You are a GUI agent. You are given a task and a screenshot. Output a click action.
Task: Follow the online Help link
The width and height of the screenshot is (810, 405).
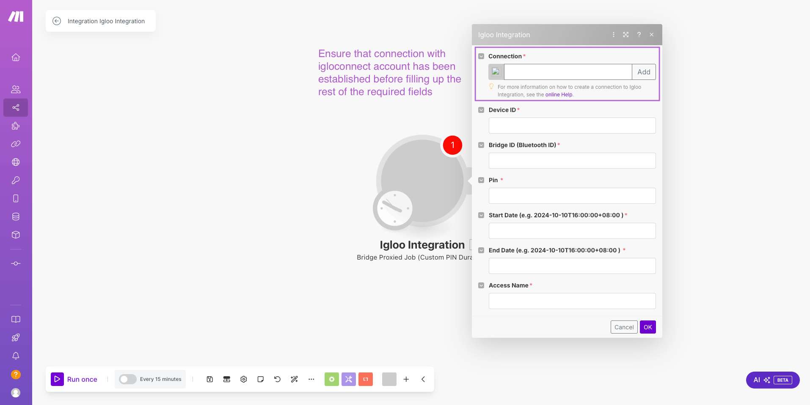[x=559, y=95]
